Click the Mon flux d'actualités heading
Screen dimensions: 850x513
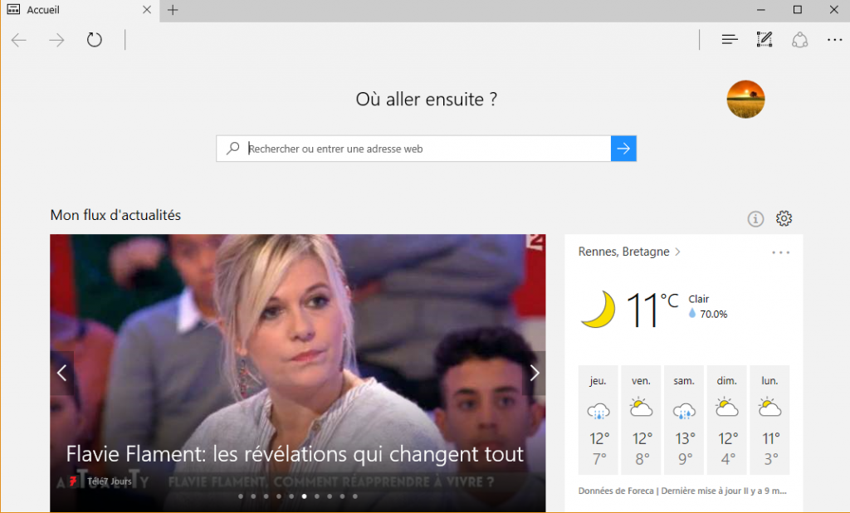115,215
